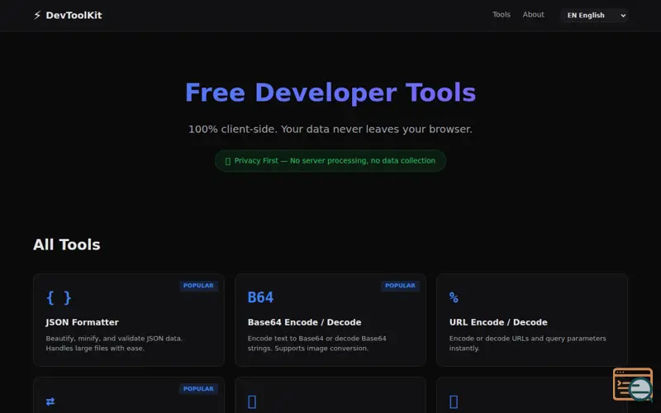
Task: Expand the EN English language dropdown
Action: (594, 15)
